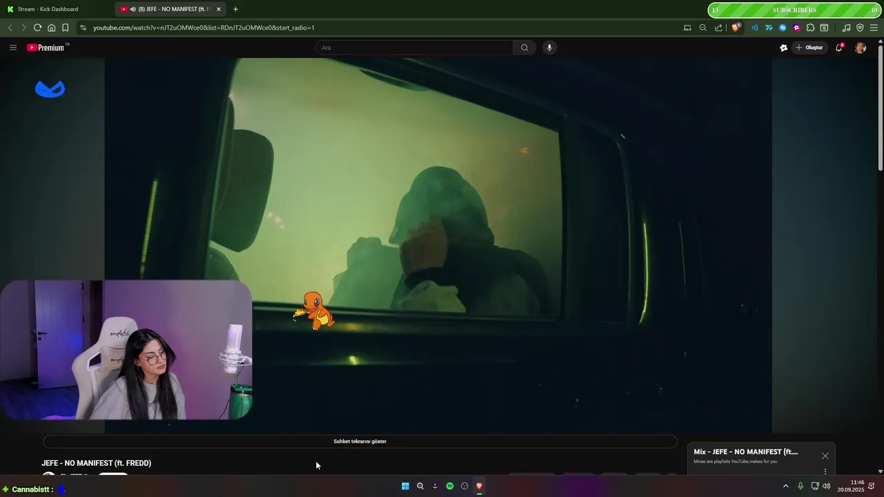The width and height of the screenshot is (884, 497).
Task: Click Sohbet tekrarını göster button
Action: tap(360, 442)
